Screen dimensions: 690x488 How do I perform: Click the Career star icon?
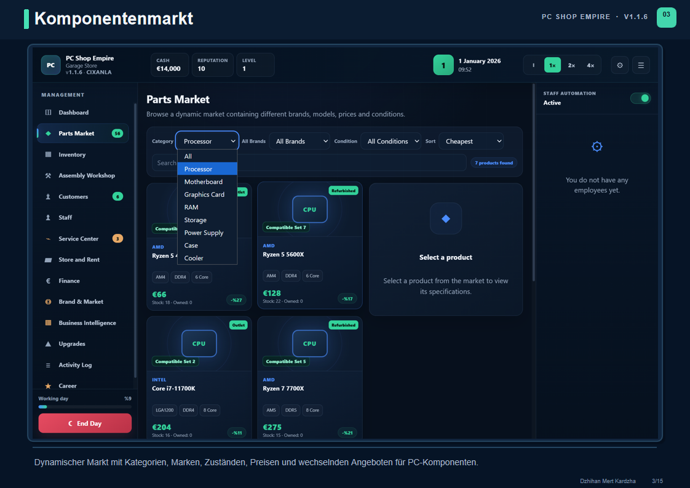49,386
